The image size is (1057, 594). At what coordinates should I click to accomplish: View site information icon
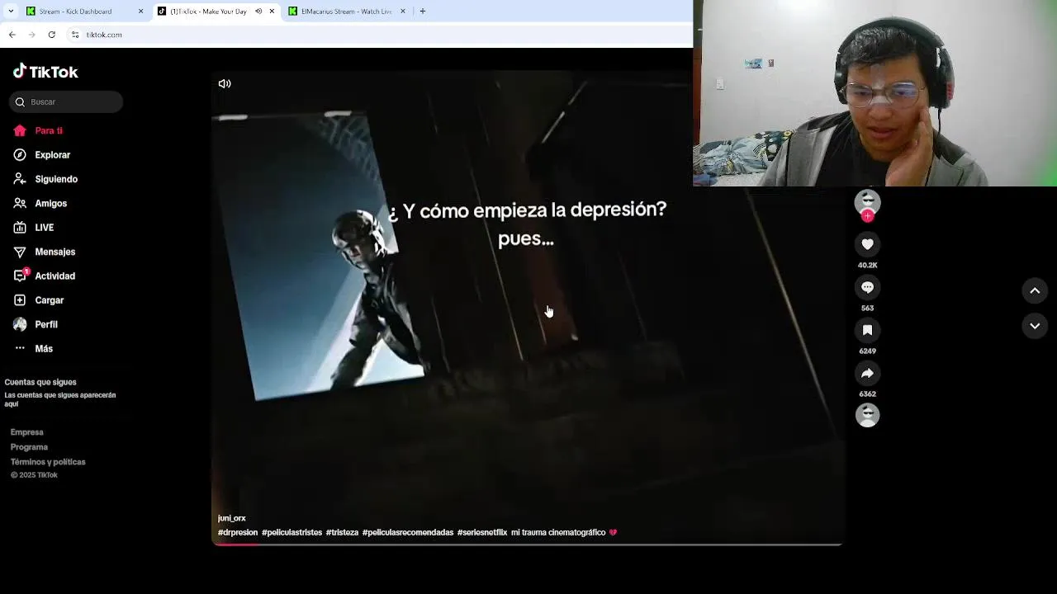pyautogui.click(x=75, y=35)
